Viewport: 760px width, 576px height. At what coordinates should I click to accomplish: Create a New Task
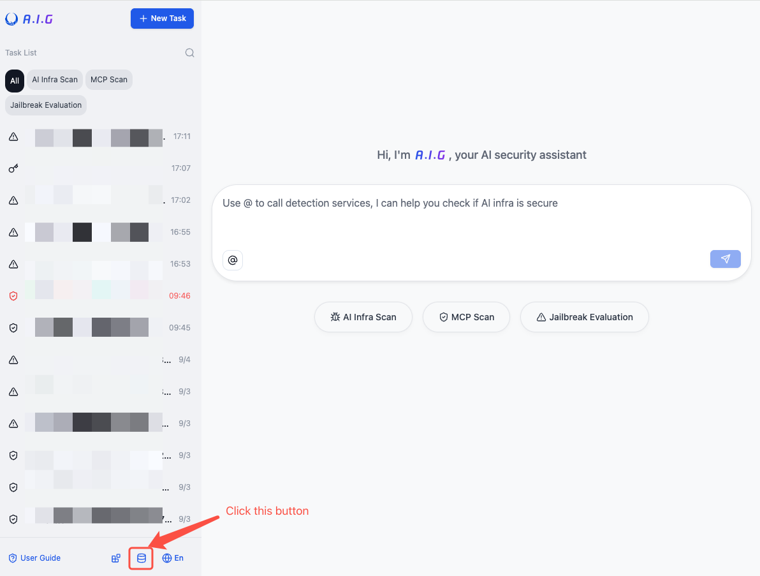(x=162, y=18)
